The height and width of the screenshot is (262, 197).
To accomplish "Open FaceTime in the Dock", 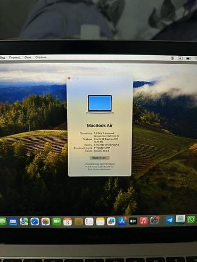I will point(56,222).
